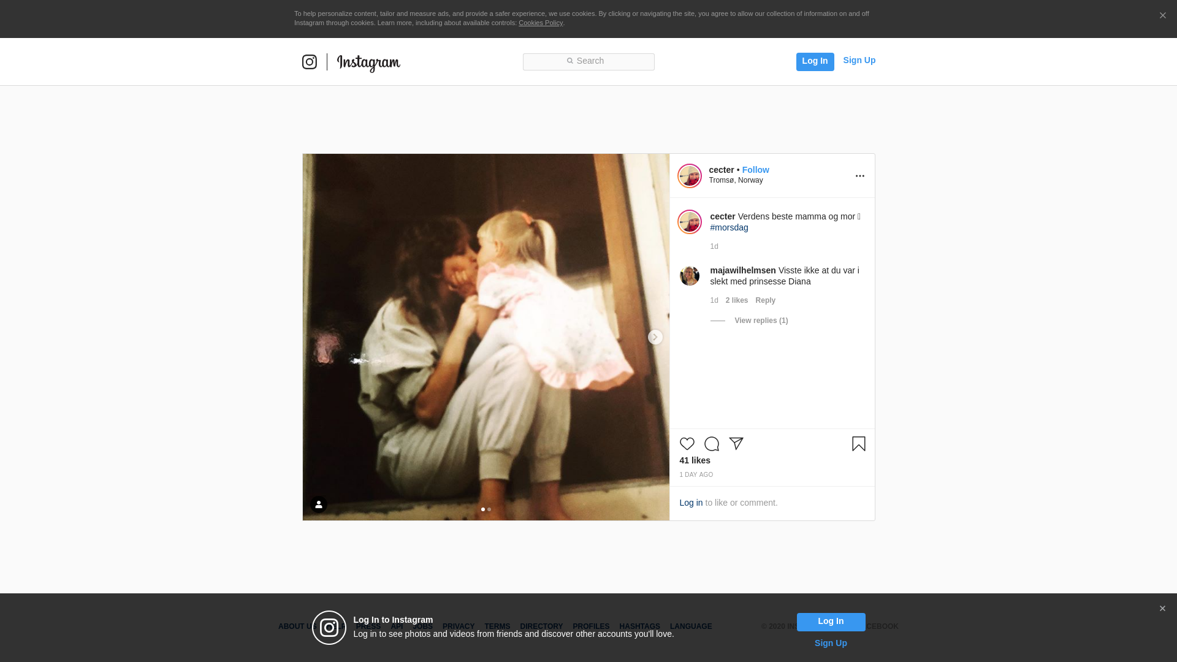
Task: Open the Tromsø, Norway location link
Action: (736, 180)
